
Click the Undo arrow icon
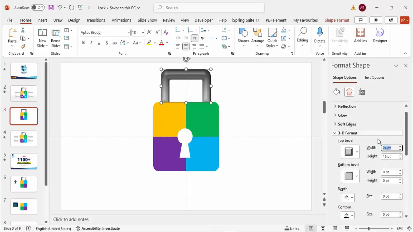coord(59,7)
